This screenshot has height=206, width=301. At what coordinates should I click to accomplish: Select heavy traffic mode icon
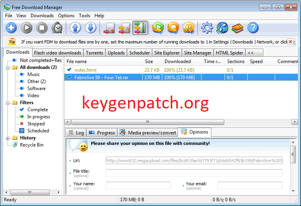140,28
